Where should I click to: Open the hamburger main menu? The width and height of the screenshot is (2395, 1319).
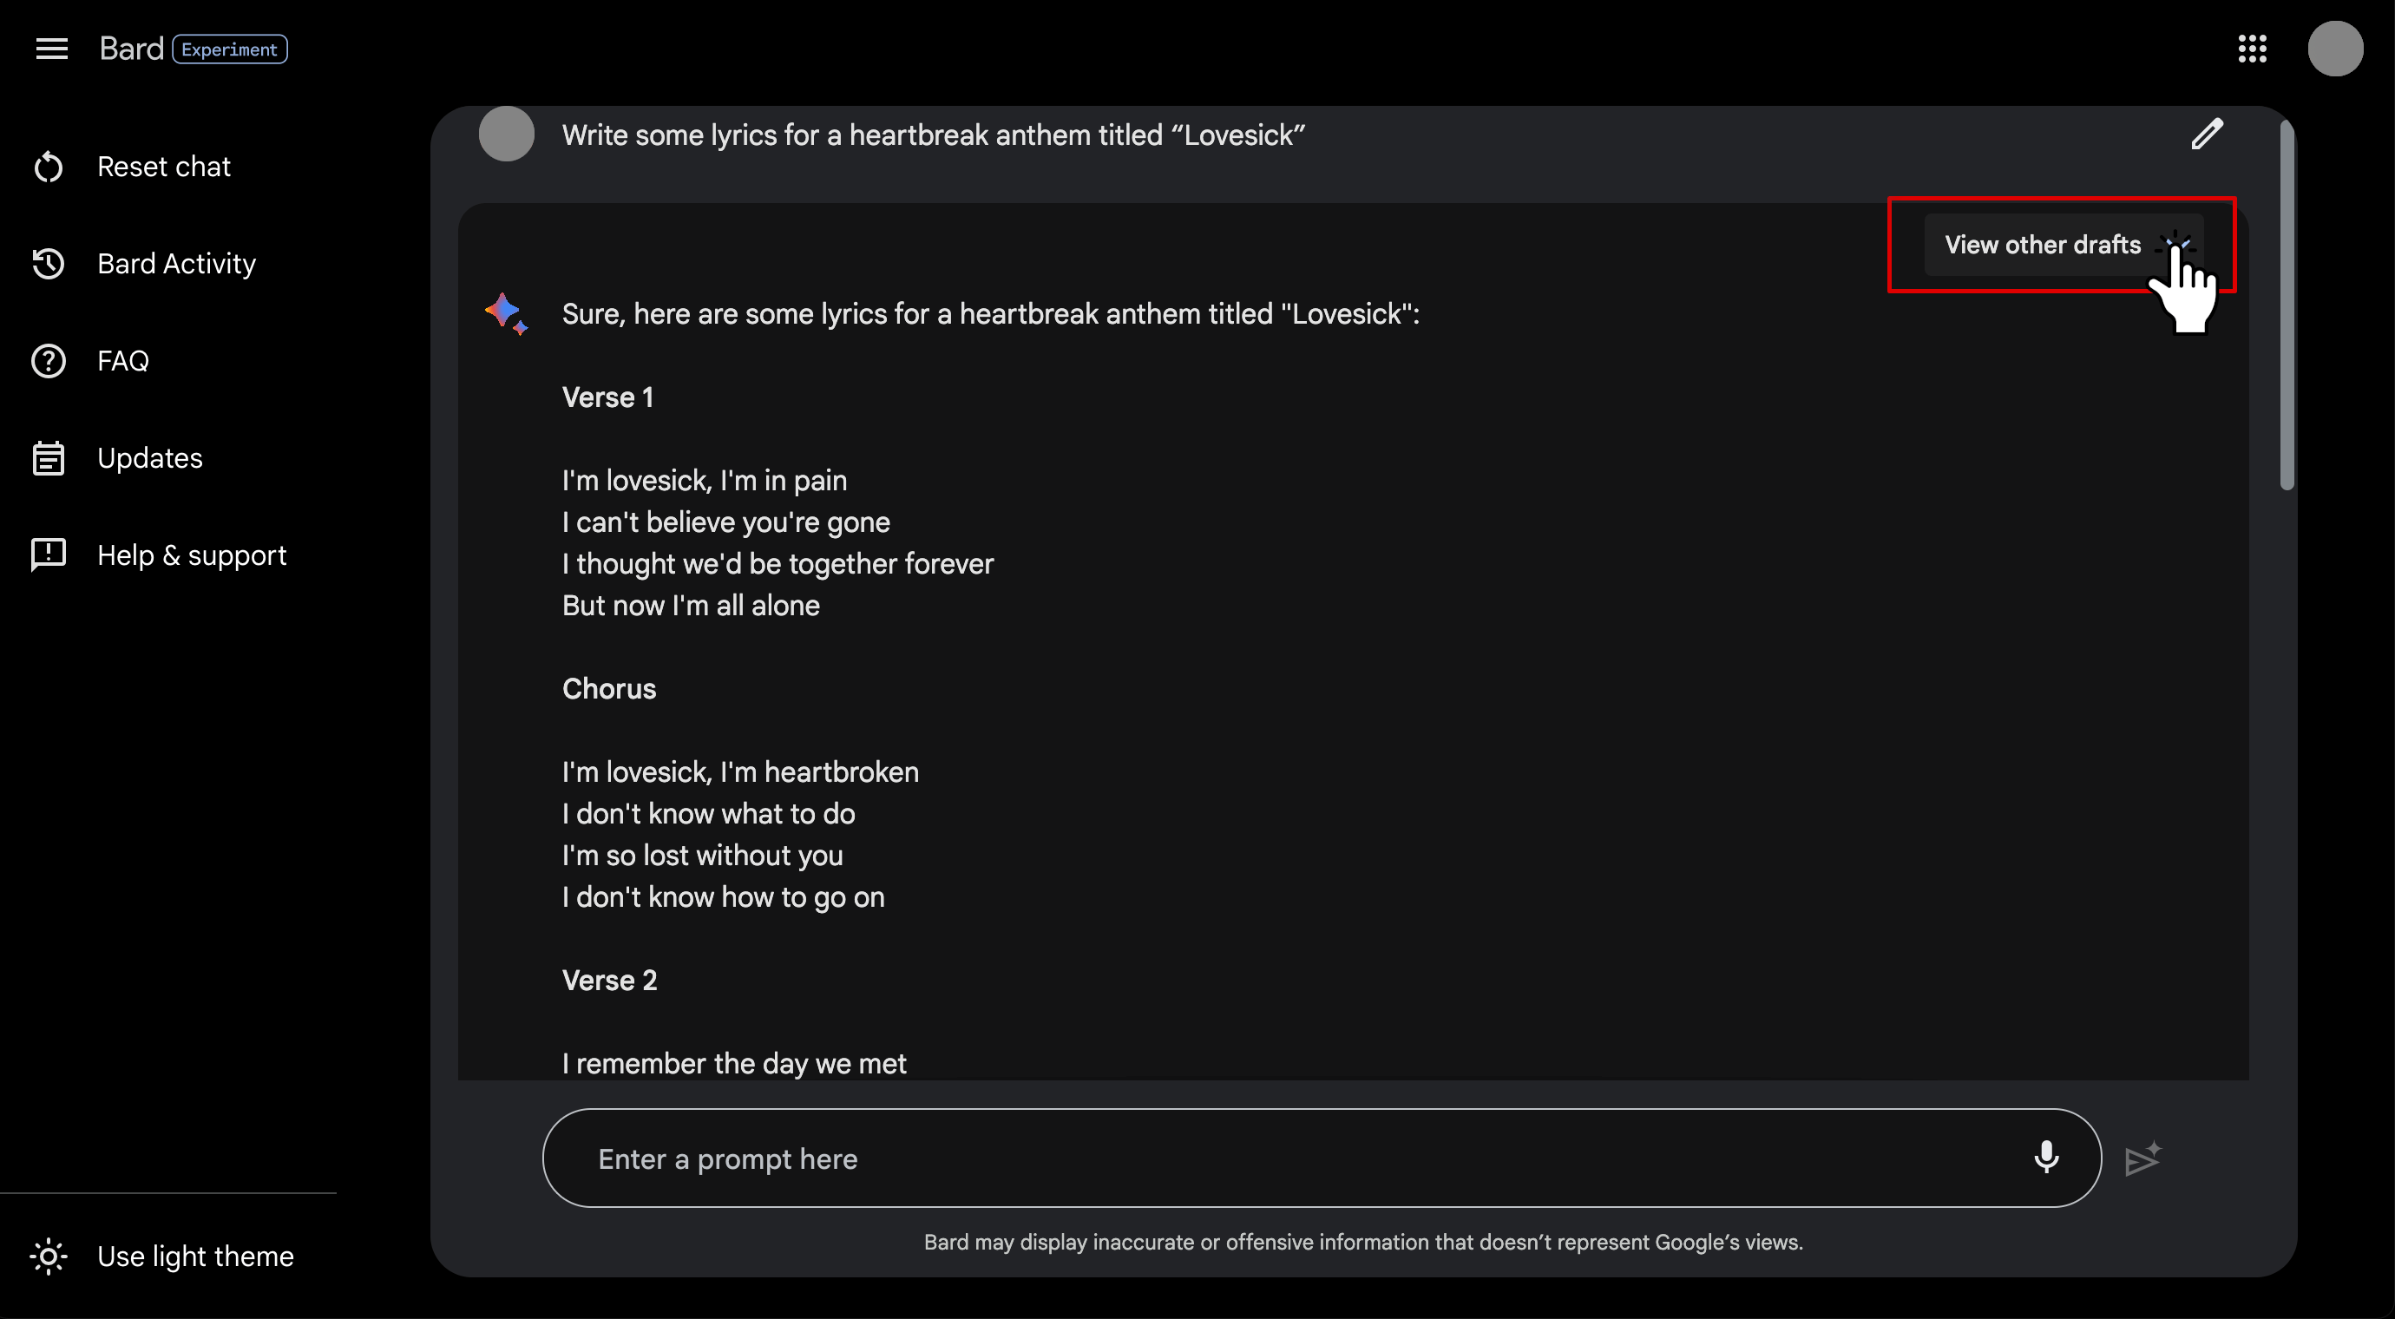(x=52, y=49)
